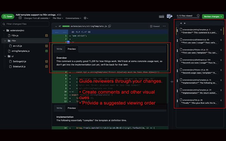The height and width of the screenshot is (141, 226).
Task: Copy the stringTemplate.js file path
Action: point(109,26)
